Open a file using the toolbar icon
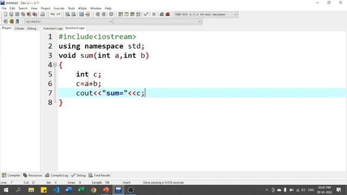 point(11,15)
